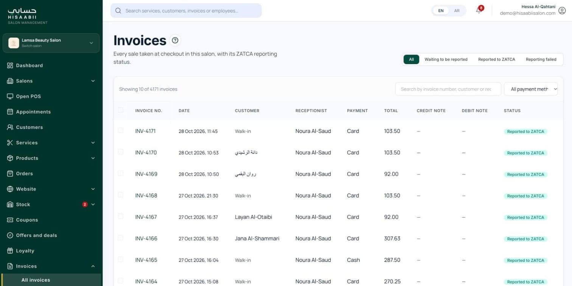This screenshot has width=572, height=286.
Task: Collapse the Invoices sidebar section
Action: coord(51,266)
